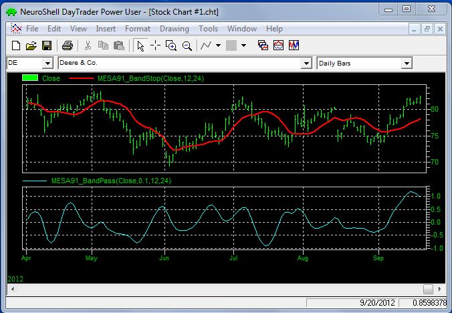Zoom out with magnifier minus icon

tap(187, 46)
